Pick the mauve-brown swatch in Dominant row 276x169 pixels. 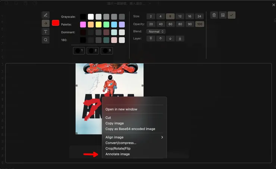[x=106, y=32]
